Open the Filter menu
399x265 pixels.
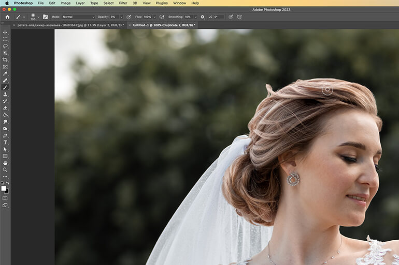pyautogui.click(x=123, y=3)
